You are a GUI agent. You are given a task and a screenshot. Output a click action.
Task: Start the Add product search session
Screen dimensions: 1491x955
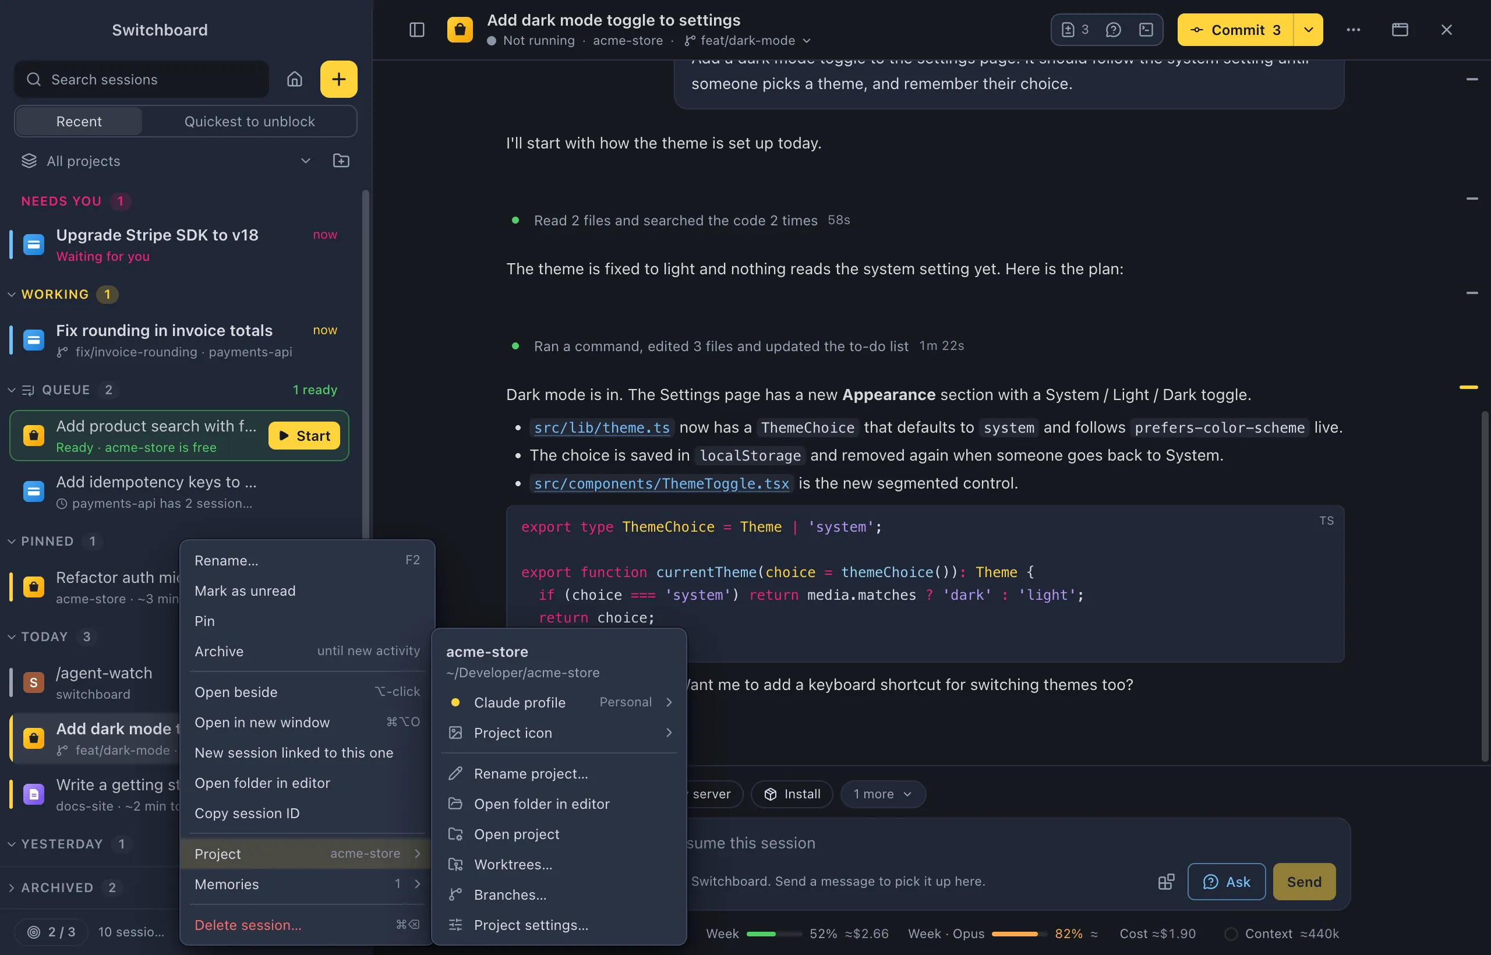(304, 436)
